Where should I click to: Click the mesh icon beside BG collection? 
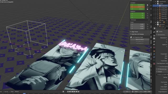coord(164,22)
